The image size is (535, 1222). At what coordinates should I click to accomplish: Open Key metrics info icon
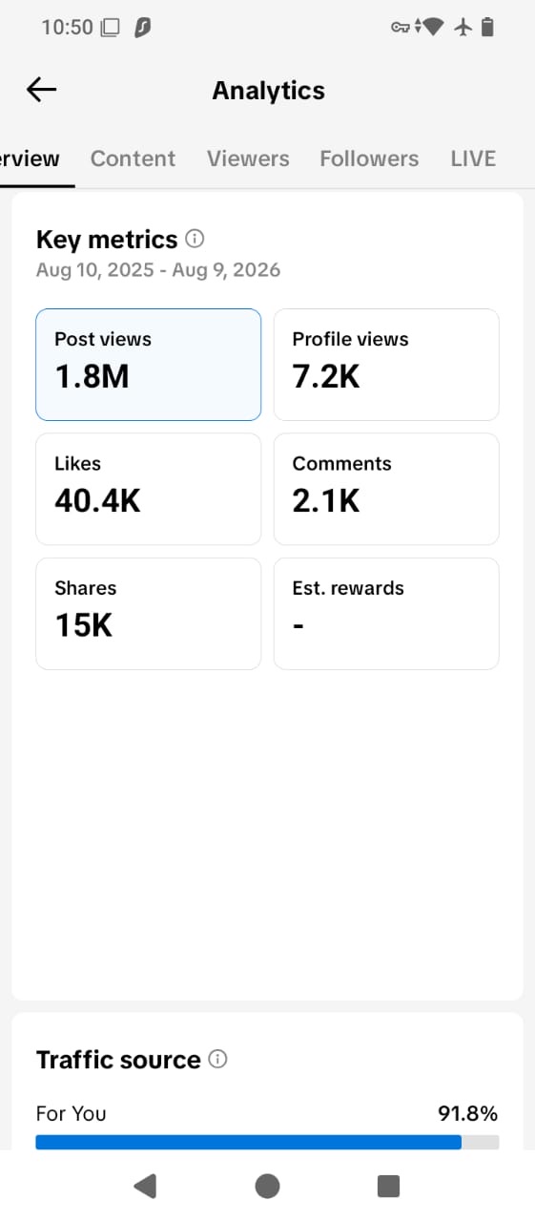[195, 239]
